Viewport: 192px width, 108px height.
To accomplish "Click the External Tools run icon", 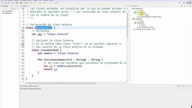I will tap(21, 3).
